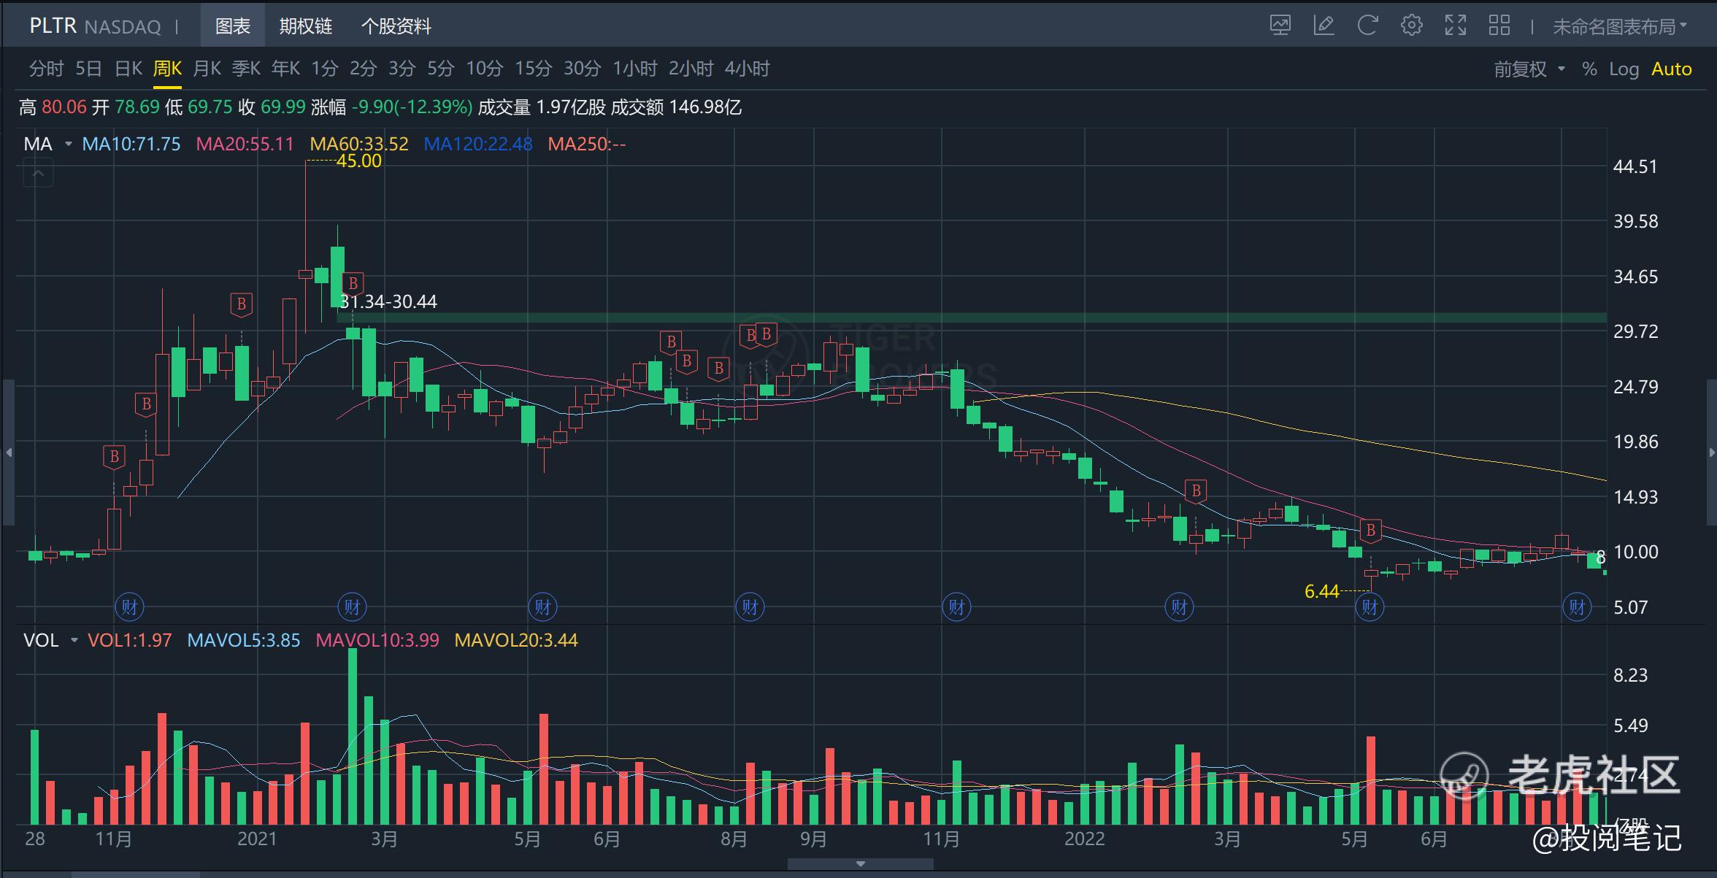This screenshot has width=1717, height=878.
Task: Switch to the 期权链 tab
Action: 305,26
